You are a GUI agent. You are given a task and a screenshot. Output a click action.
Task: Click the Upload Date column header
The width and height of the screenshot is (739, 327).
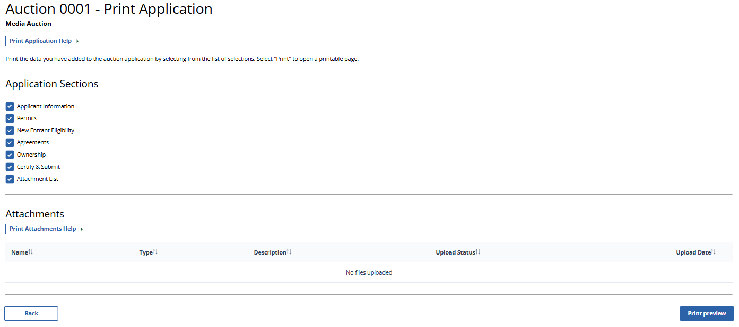(x=693, y=252)
